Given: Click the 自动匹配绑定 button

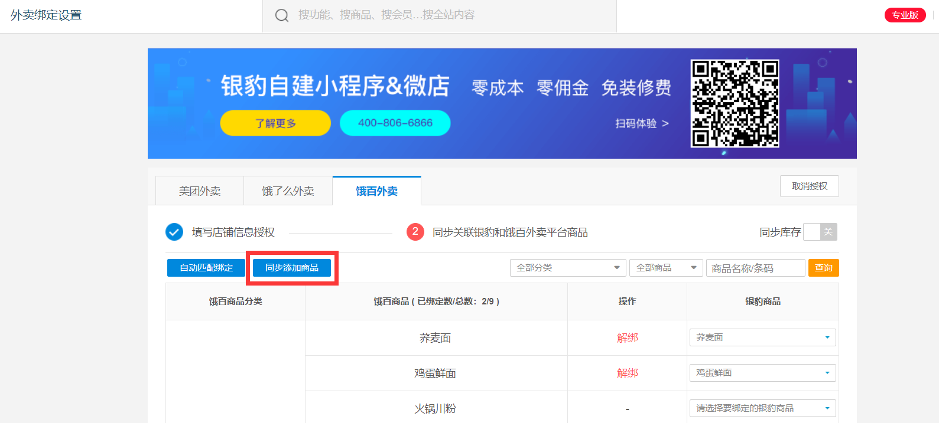Looking at the screenshot, I should pyautogui.click(x=206, y=268).
